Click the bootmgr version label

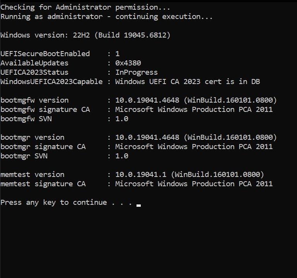[32, 137]
